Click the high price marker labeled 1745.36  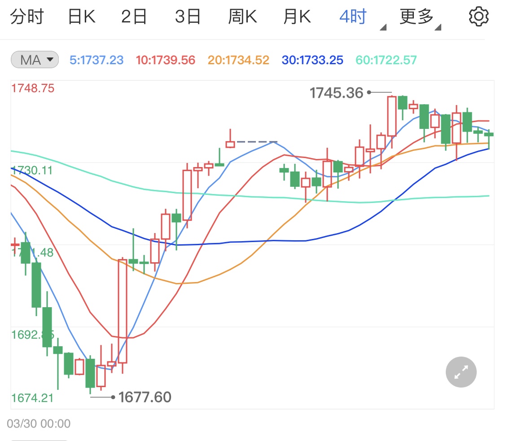click(x=337, y=93)
